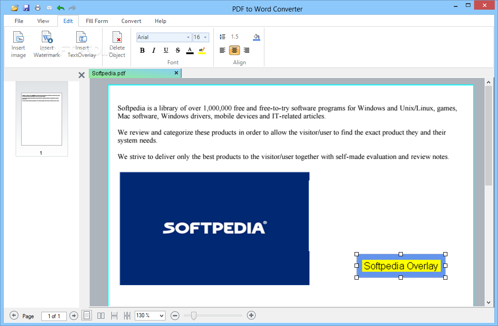Switch to single page view
498x326 pixels.
[x=87, y=315]
